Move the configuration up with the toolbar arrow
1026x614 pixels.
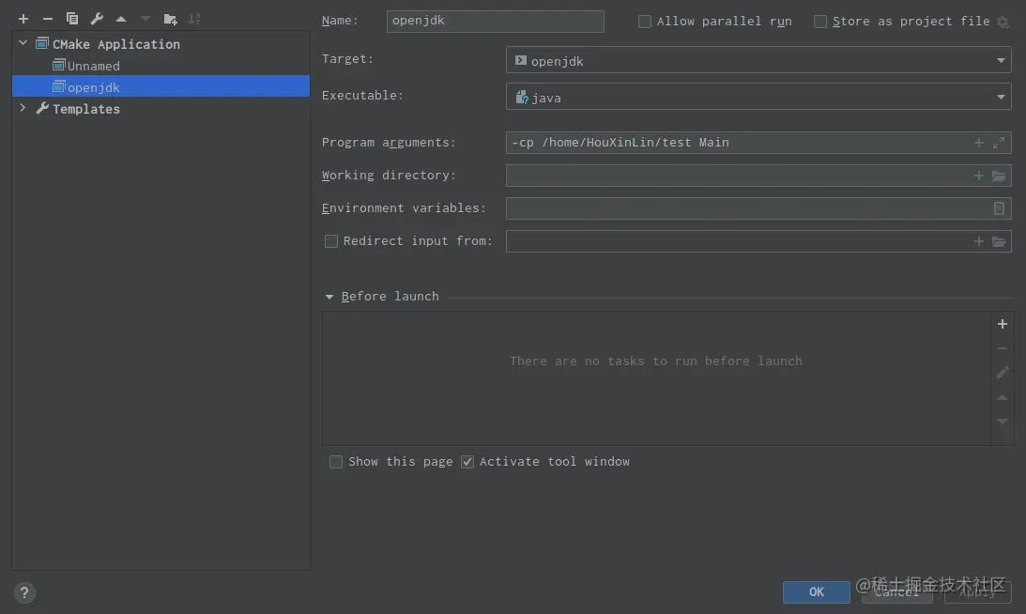[121, 19]
